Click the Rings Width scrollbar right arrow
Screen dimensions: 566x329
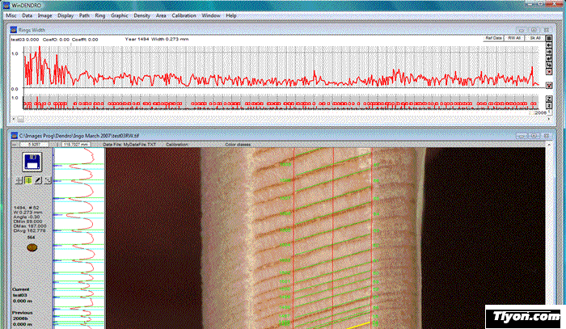click(549, 119)
